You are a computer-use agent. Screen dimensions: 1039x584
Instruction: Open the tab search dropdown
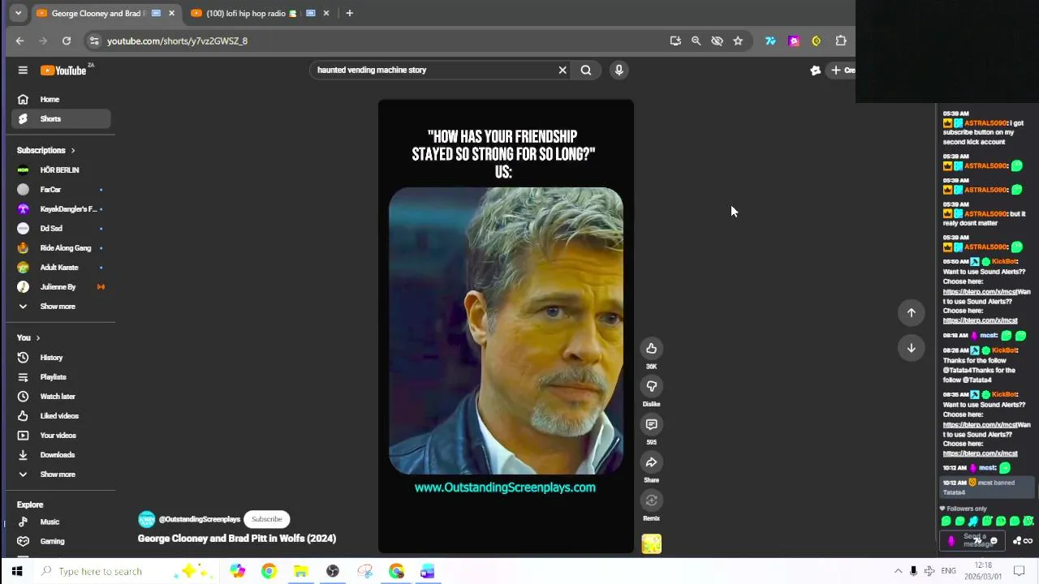point(18,13)
